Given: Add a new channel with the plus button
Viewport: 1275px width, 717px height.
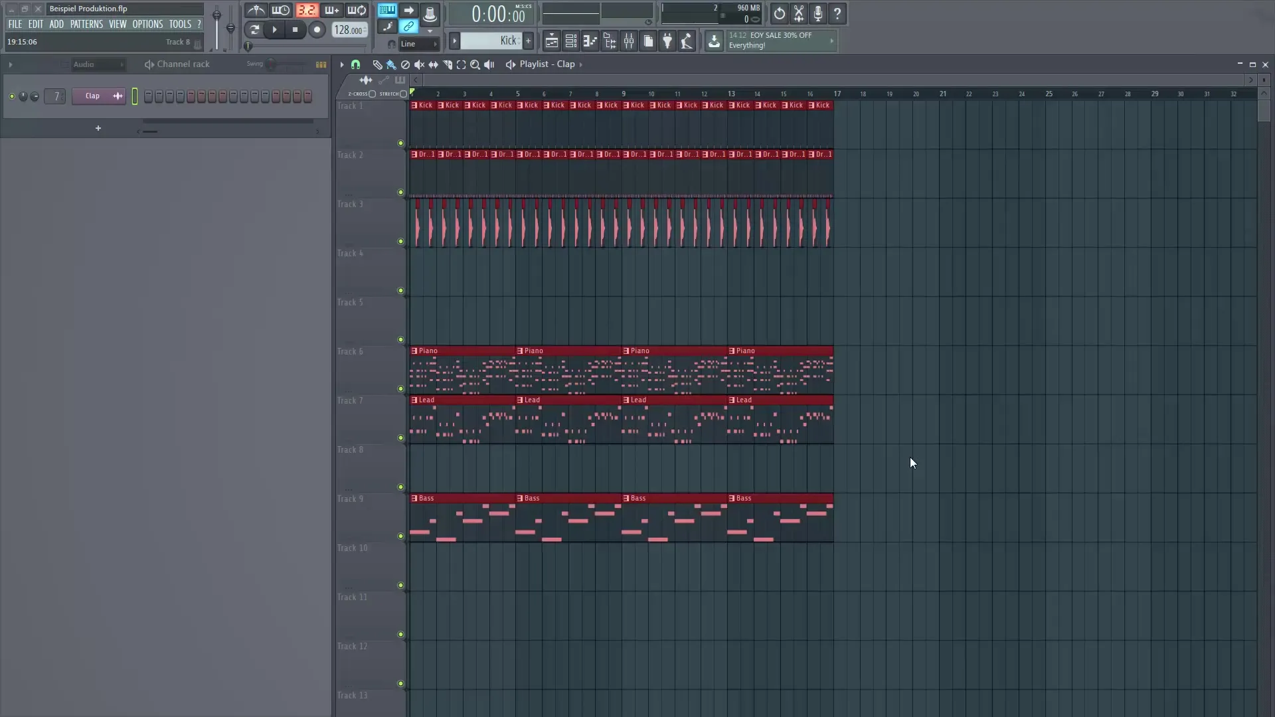Looking at the screenshot, I should tap(98, 128).
